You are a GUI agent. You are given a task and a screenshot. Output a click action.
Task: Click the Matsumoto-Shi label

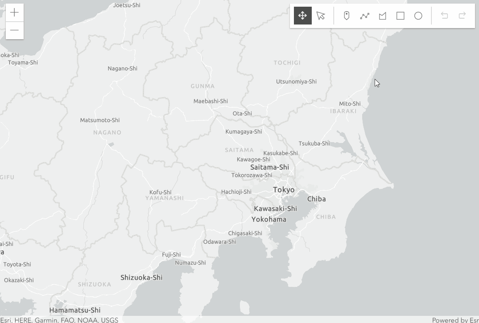click(100, 120)
